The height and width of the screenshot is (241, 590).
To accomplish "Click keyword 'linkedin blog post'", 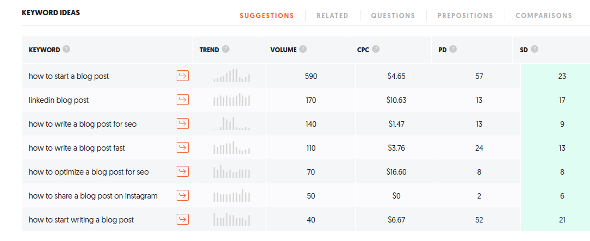I will [59, 100].
